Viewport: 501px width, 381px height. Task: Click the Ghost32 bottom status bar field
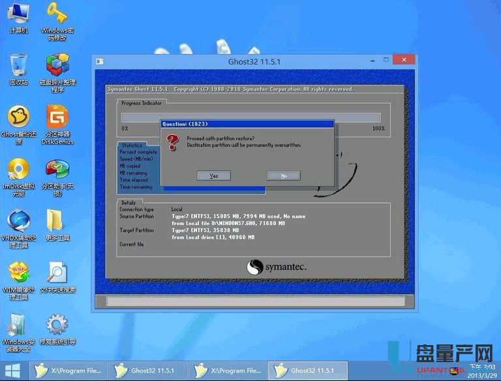point(255,301)
